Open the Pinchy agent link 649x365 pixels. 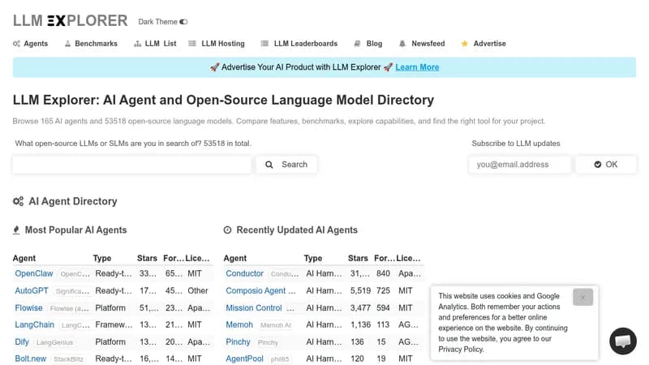238,341
